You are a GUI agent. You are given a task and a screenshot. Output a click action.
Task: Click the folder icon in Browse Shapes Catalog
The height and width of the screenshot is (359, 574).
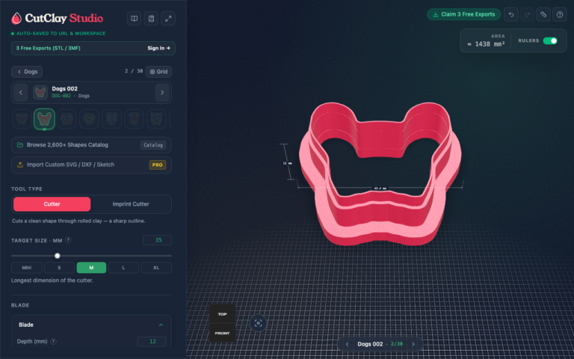[x=20, y=145]
